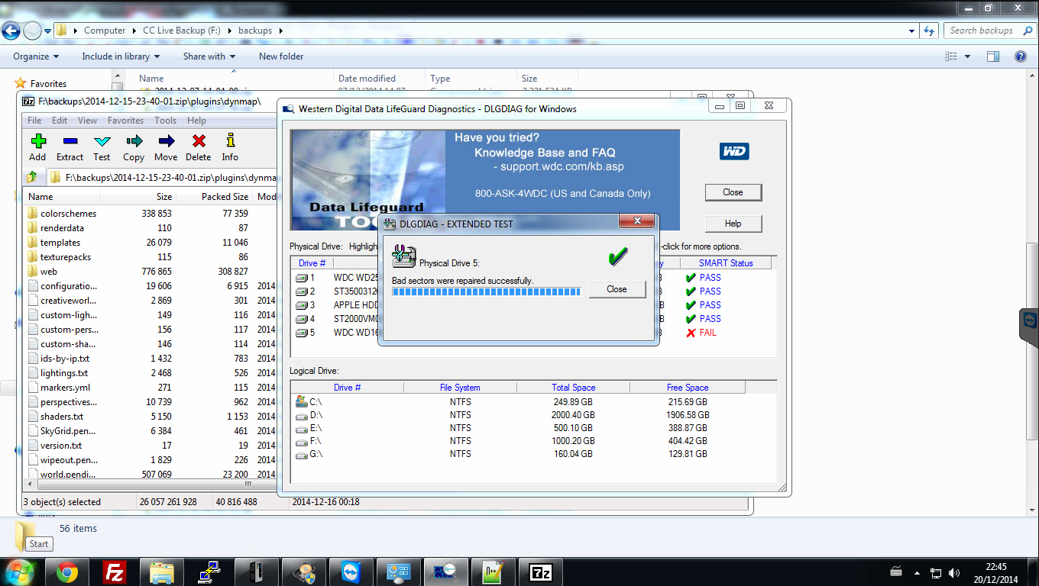Select physical drive 1 WDC WD25 row
1039x586 pixels.
(x=534, y=278)
